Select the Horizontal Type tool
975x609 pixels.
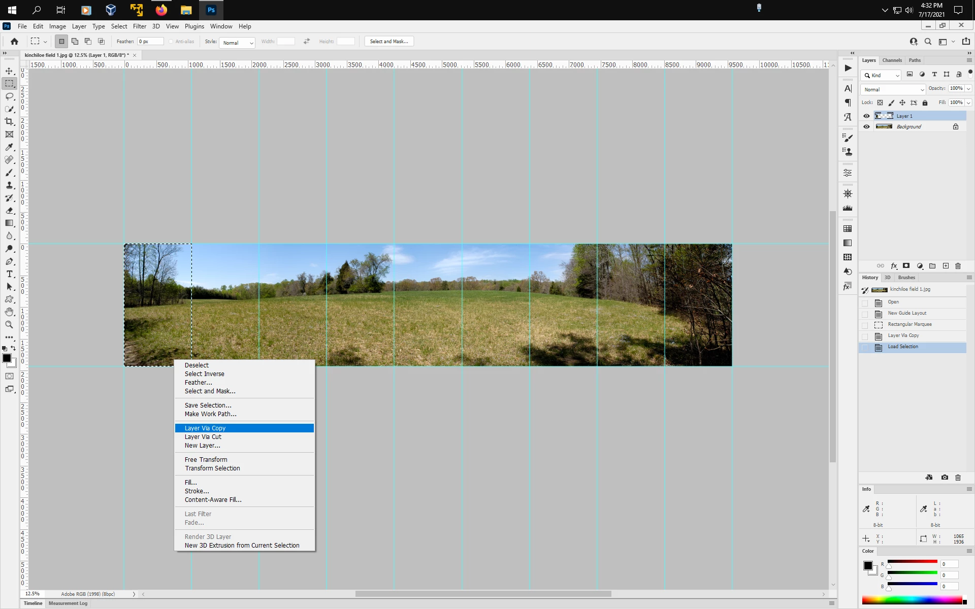click(x=9, y=274)
